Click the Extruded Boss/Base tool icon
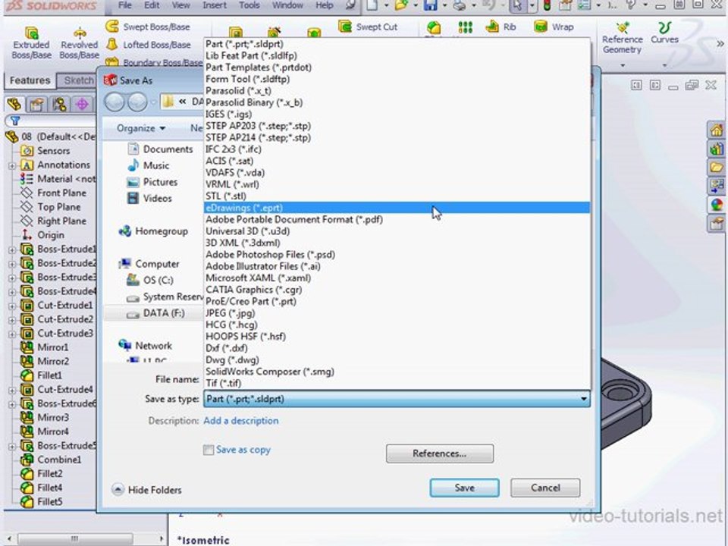This screenshot has width=728, height=546. [31, 33]
